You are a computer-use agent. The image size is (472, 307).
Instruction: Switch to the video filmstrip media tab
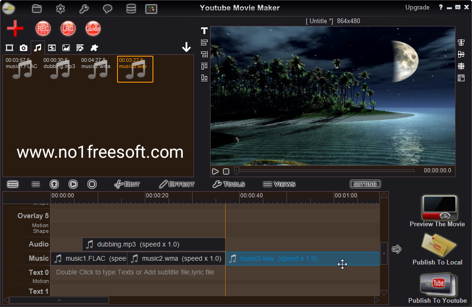pyautogui.click(x=9, y=48)
